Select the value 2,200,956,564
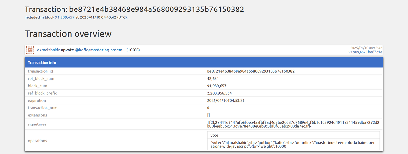Image resolution: width=408 pixels, height=154 pixels. pos(219,93)
